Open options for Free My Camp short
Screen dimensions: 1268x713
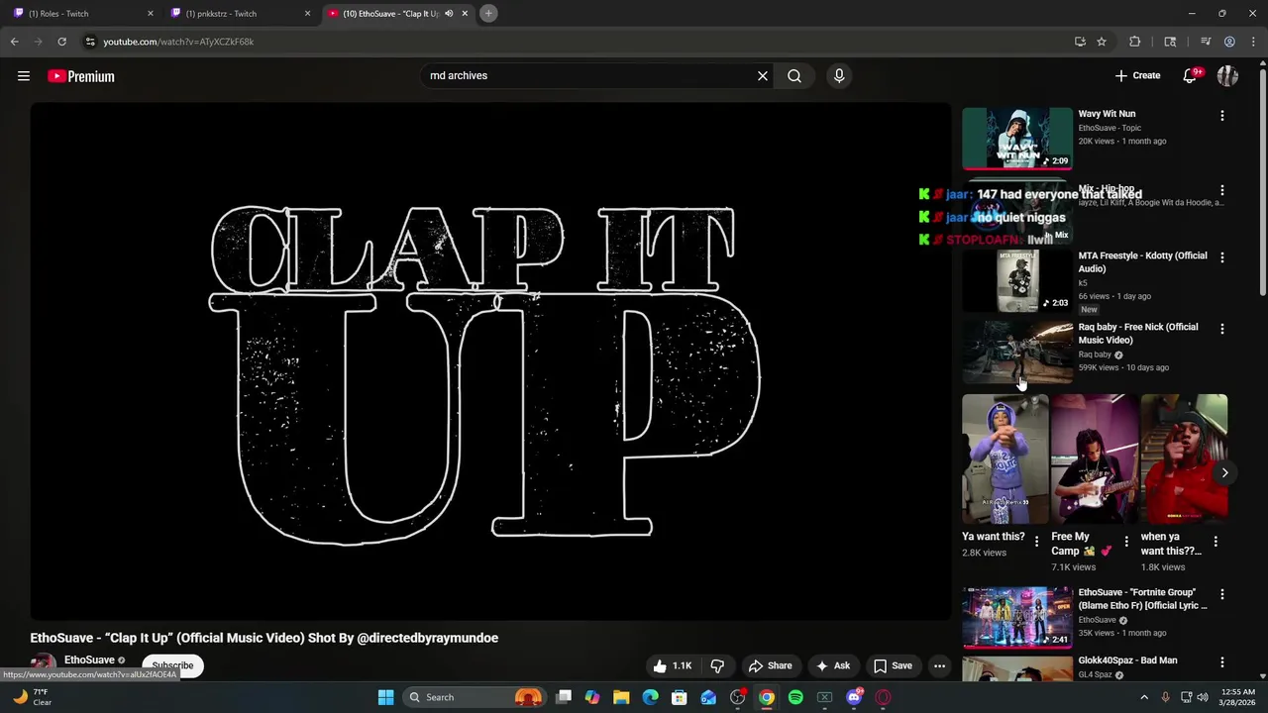pos(1126,542)
